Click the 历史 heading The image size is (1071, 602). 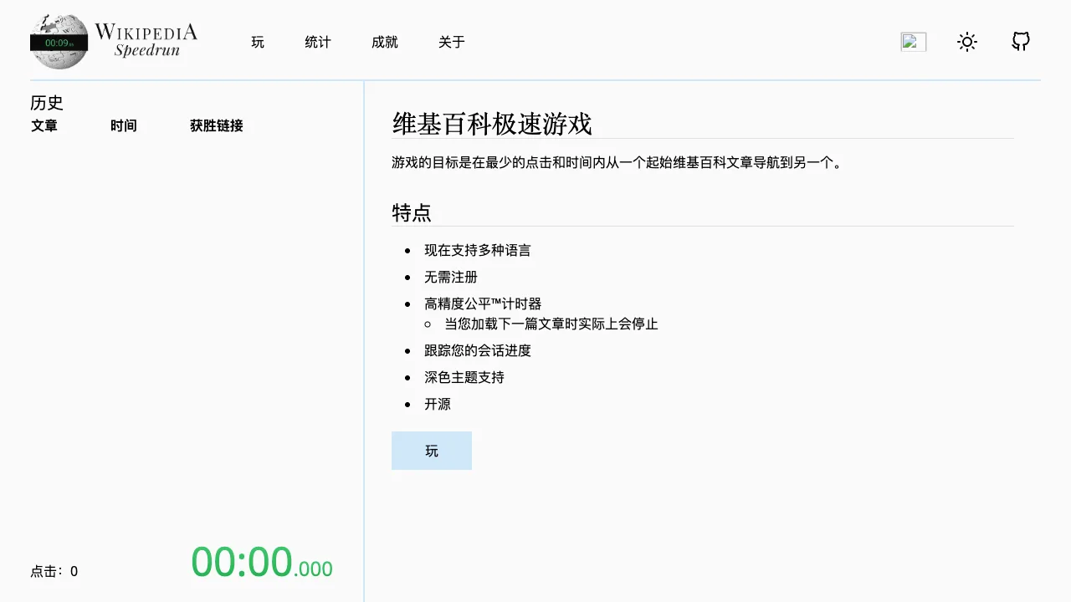pyautogui.click(x=47, y=103)
